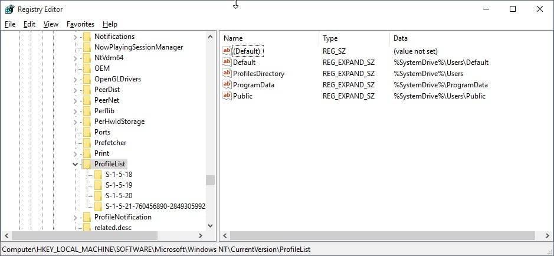The image size is (554, 256).
Task: Click the S-1-5-18 folder icon
Action: coord(98,175)
